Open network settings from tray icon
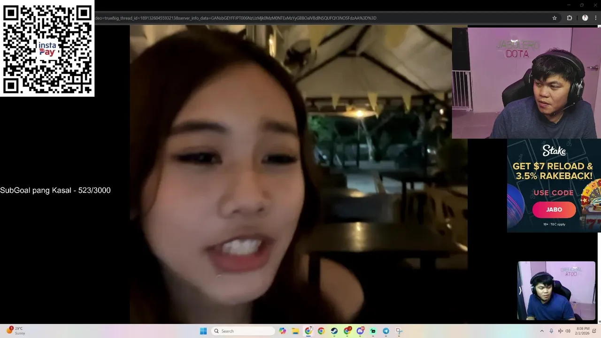This screenshot has width=601, height=338. pos(560,331)
